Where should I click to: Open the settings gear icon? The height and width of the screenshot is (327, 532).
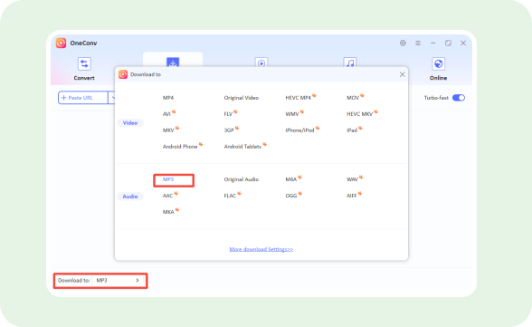[403, 43]
